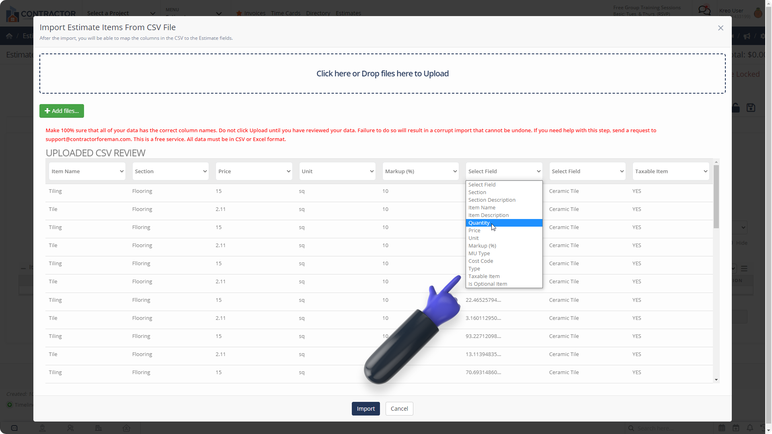The image size is (772, 434).
Task: Open the Select a Project dropdown
Action: coord(121,13)
